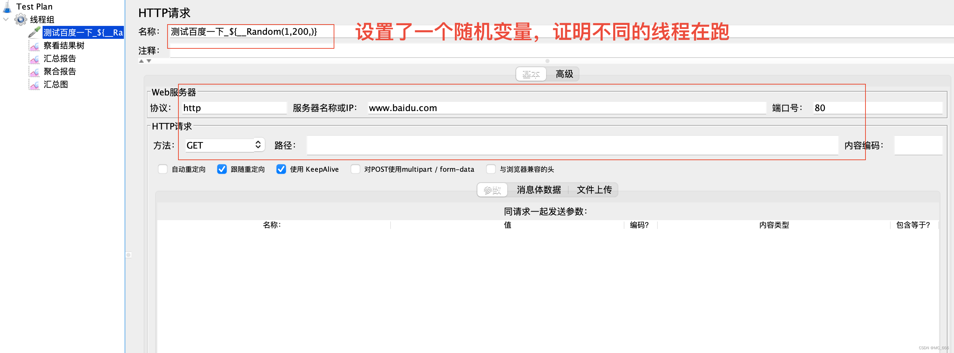The height and width of the screenshot is (353, 954).
Task: Enable 自动重定向 checkbox
Action: pos(163,169)
